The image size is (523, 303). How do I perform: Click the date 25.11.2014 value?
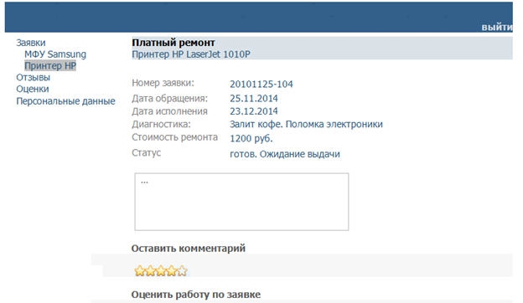point(253,98)
